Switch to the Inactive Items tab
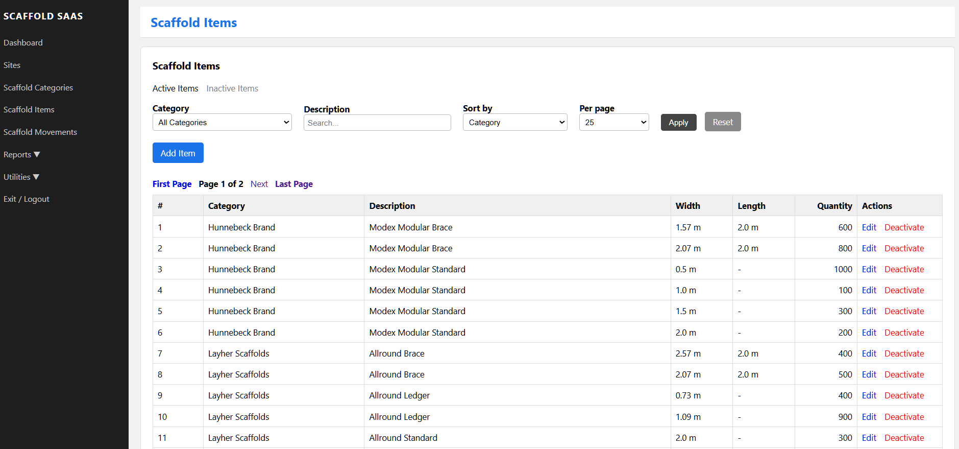This screenshot has width=959, height=449. (x=232, y=89)
